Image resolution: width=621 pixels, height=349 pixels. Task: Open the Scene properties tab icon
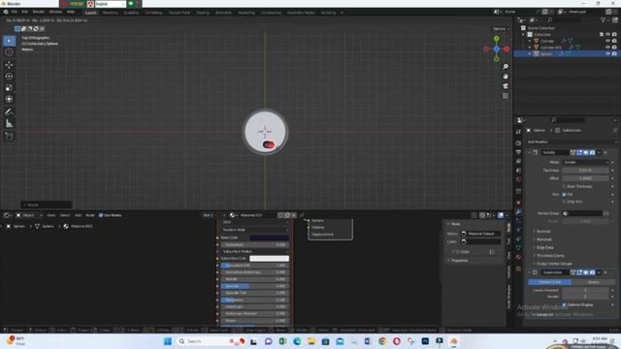[518, 171]
